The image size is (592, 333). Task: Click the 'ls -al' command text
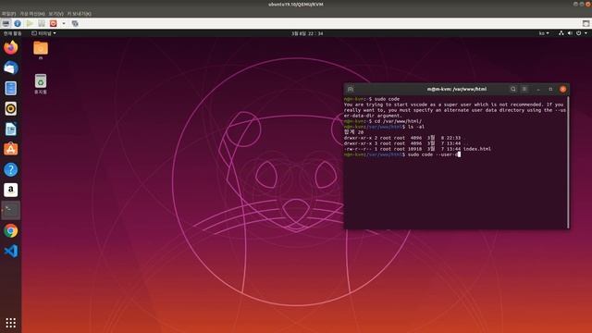pyautogui.click(x=416, y=127)
